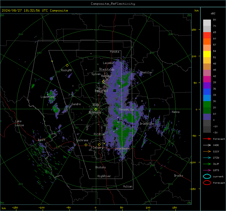226x211 pixels.
Task: Click the Sylvan map label
Action: pyautogui.click(x=96, y=74)
